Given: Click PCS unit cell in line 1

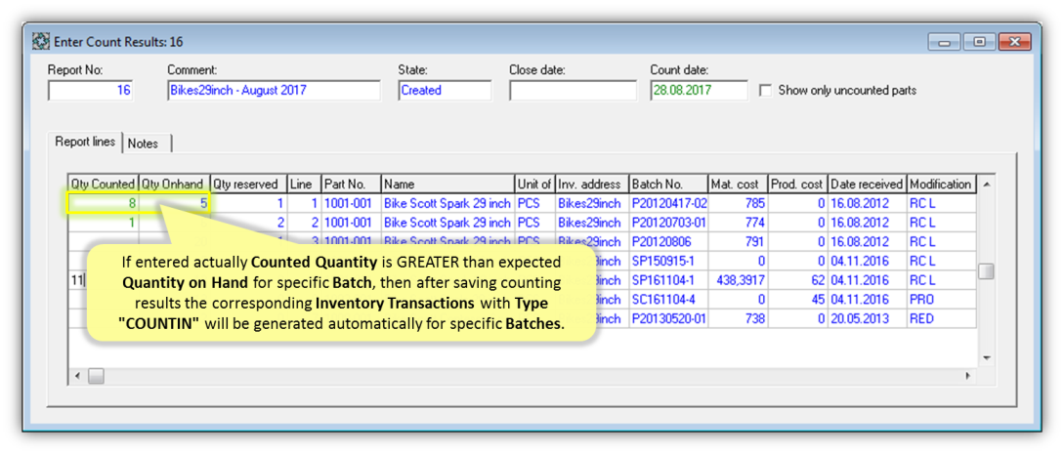Looking at the screenshot, I should (x=534, y=203).
